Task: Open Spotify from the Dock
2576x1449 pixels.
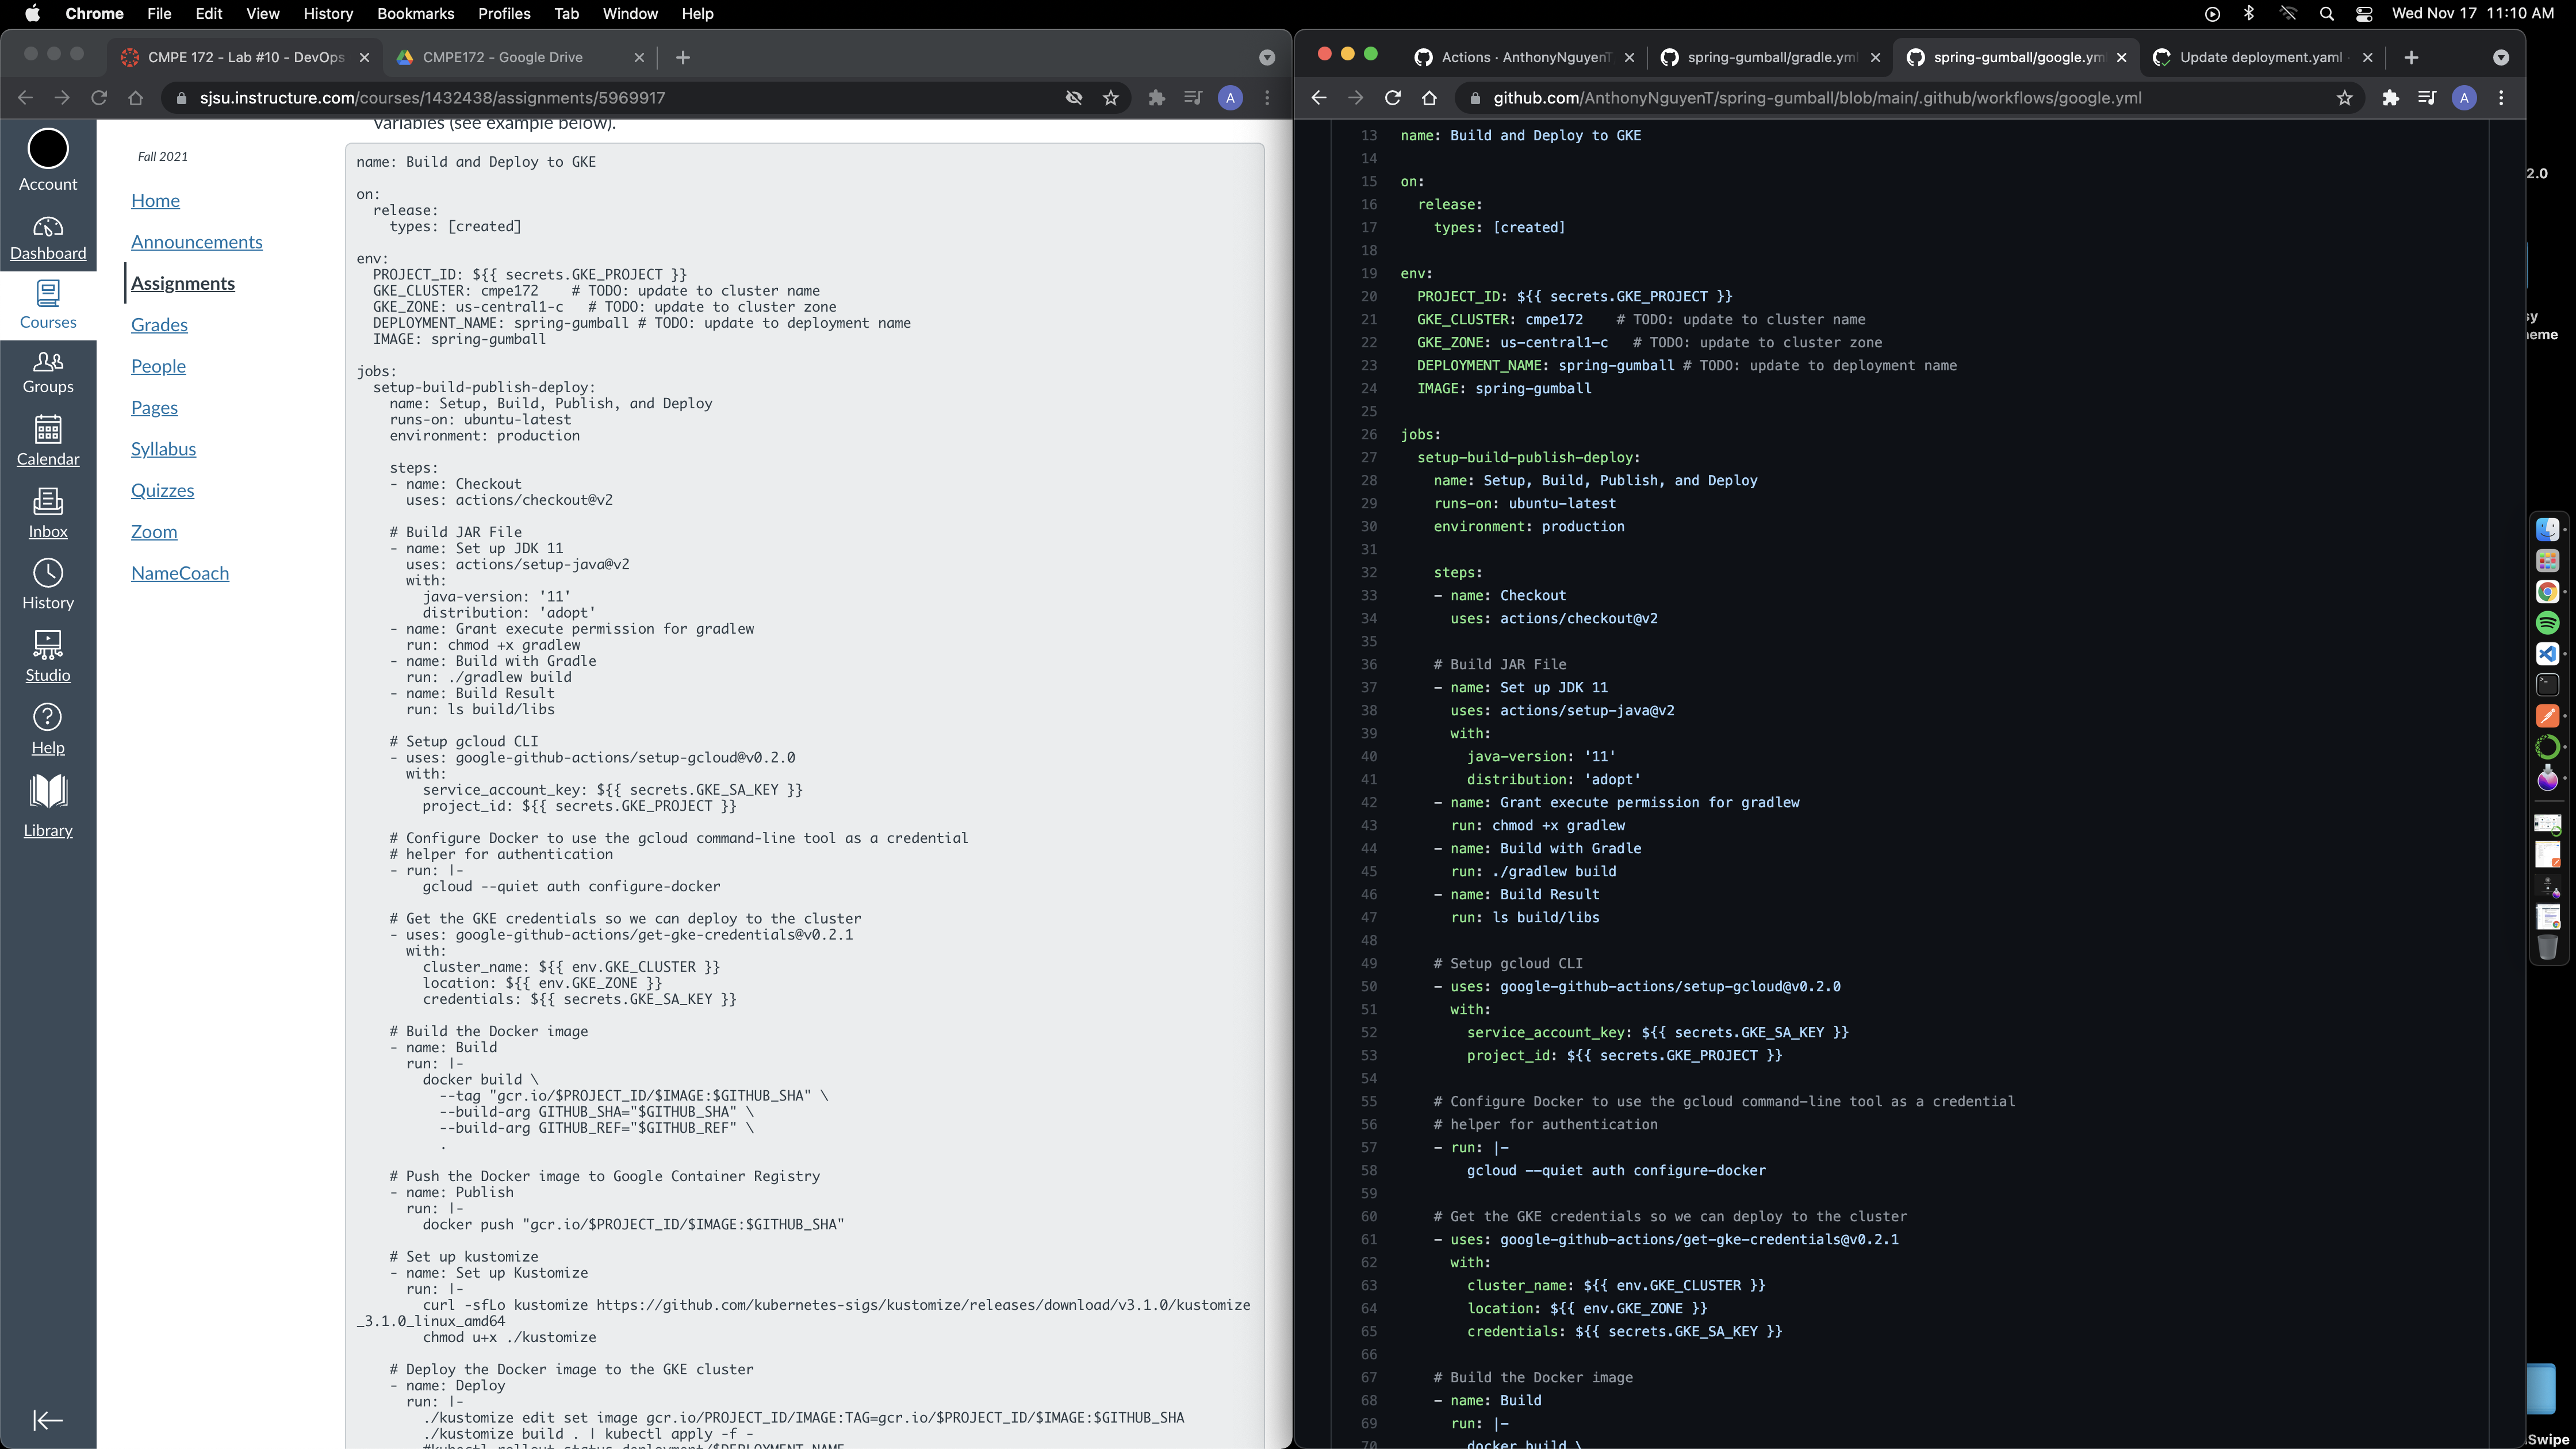Action: (x=2547, y=623)
